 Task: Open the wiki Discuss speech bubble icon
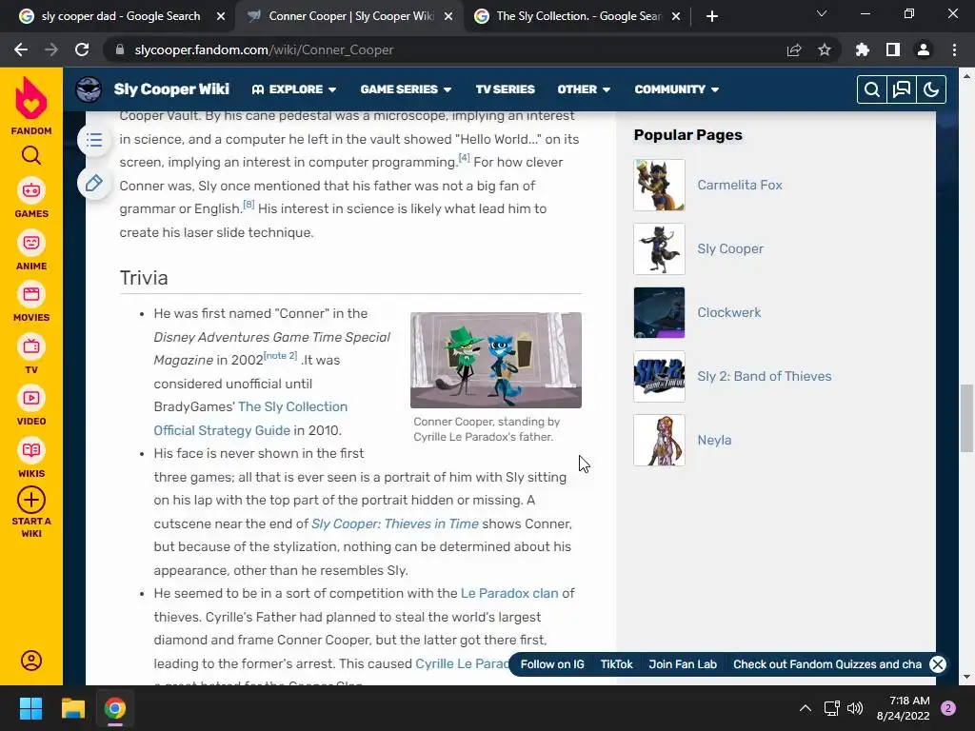pos(902,89)
